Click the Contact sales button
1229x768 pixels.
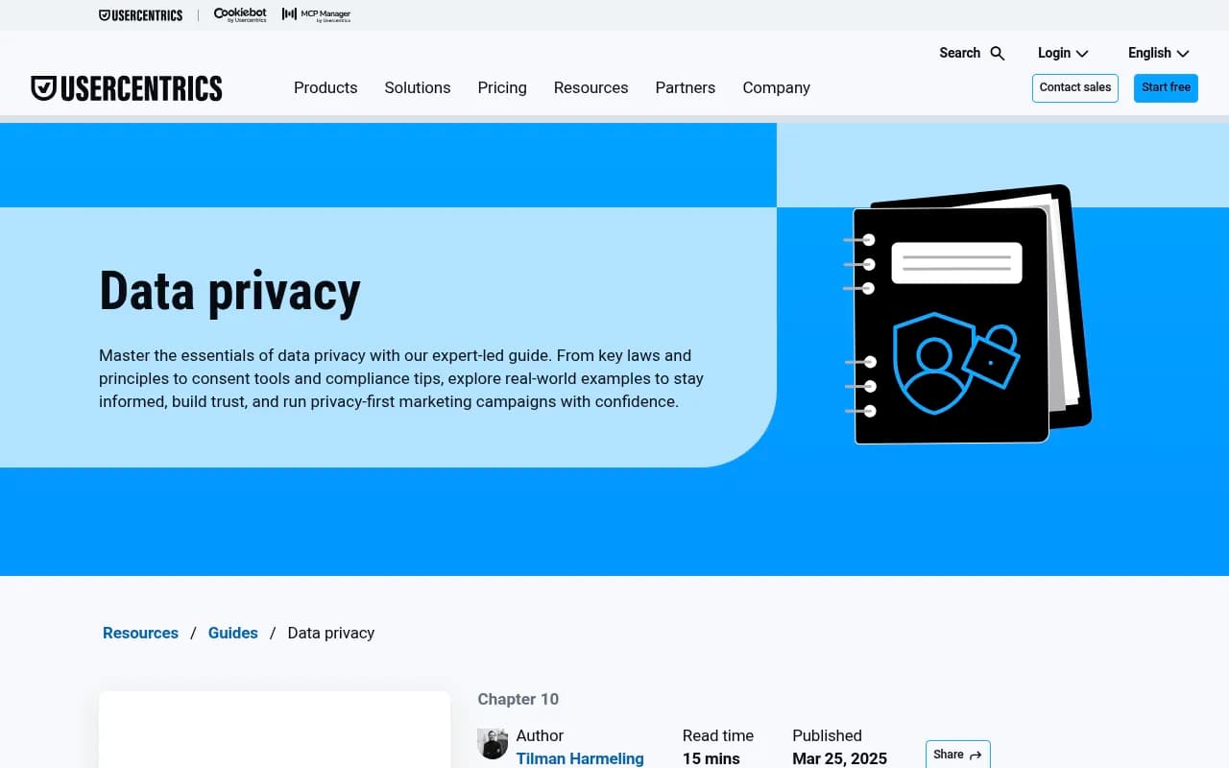1075,87
